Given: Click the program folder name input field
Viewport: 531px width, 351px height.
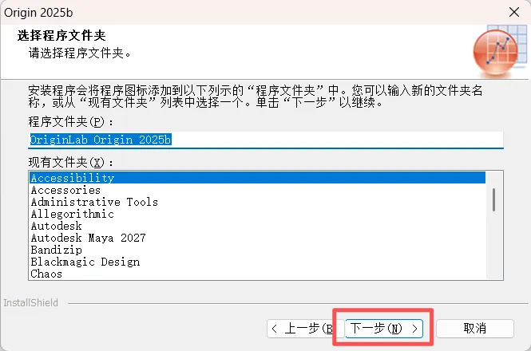Looking at the screenshot, I should click(266, 140).
